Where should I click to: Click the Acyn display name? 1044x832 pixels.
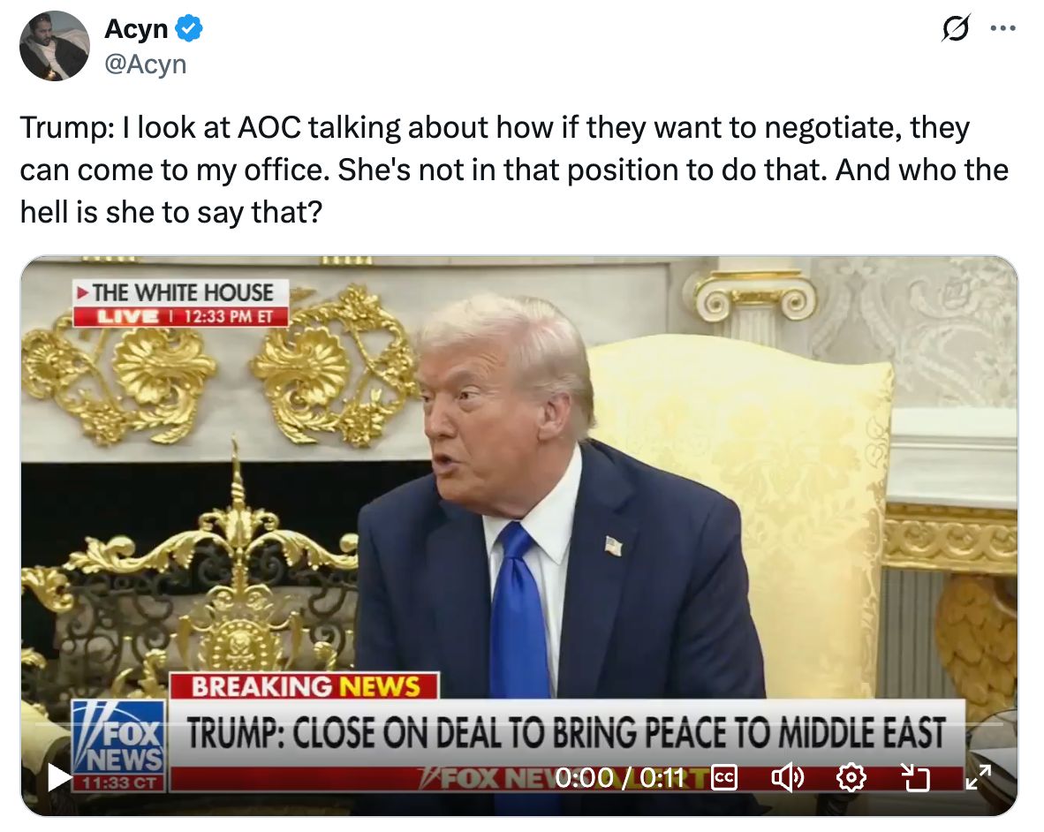136,28
